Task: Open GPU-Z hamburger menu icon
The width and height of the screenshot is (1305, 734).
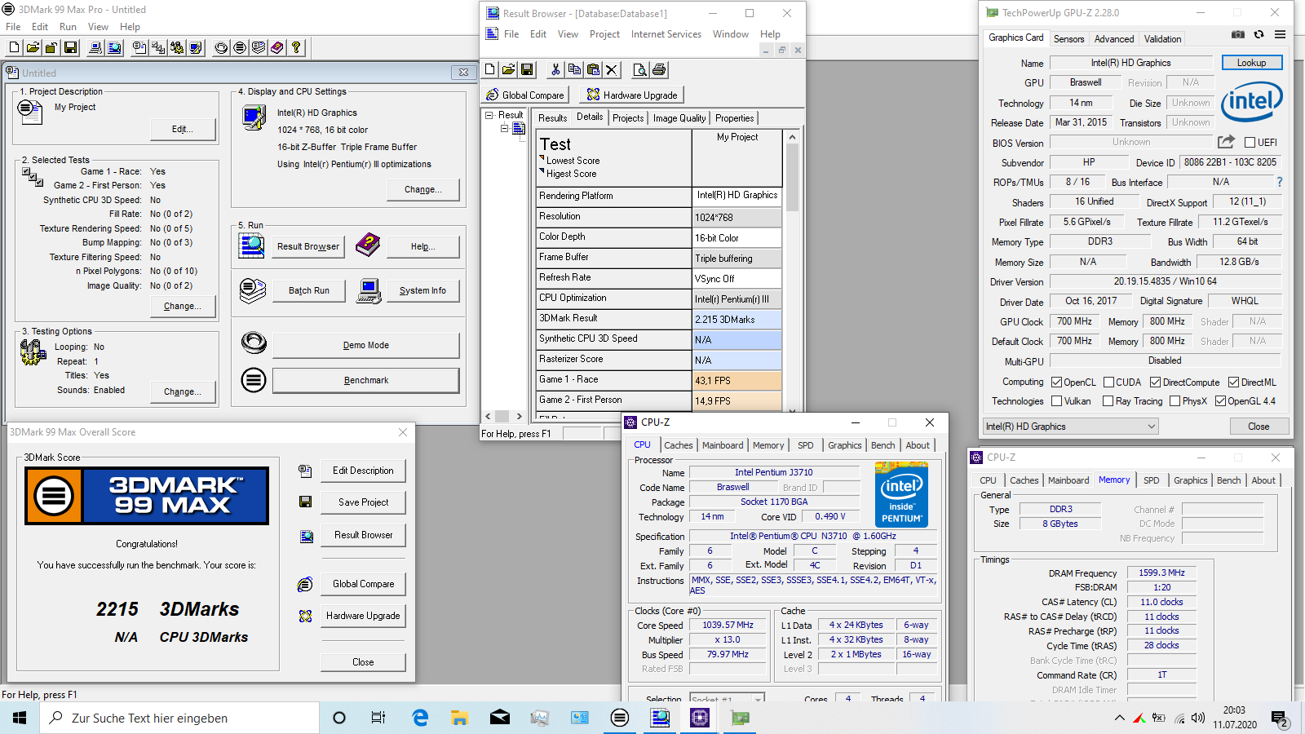Action: point(1281,35)
